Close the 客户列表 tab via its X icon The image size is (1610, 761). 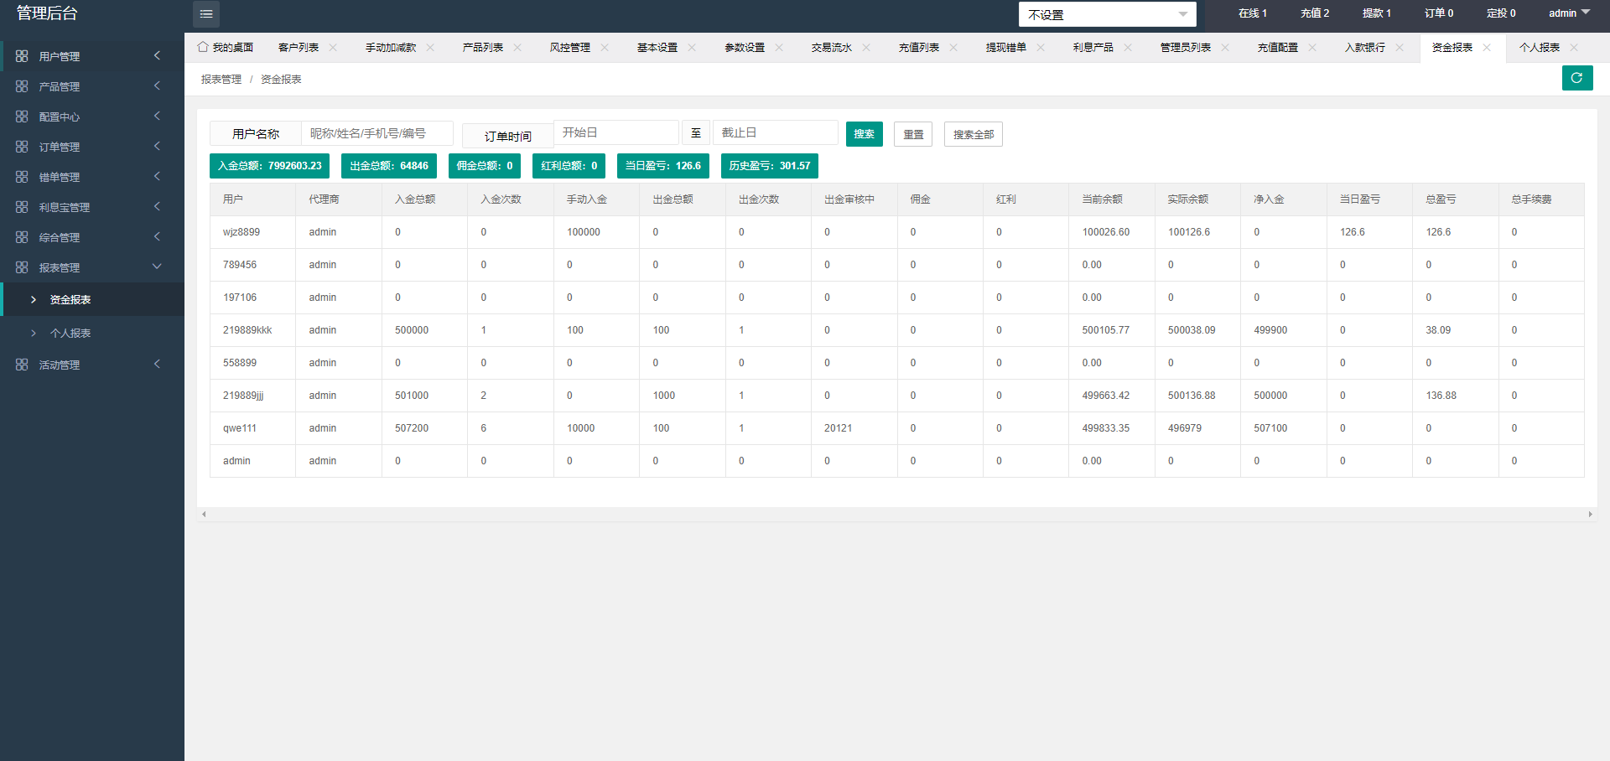pyautogui.click(x=333, y=48)
